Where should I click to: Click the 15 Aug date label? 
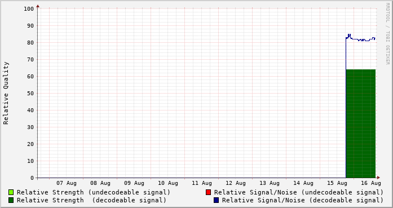(x=337, y=183)
